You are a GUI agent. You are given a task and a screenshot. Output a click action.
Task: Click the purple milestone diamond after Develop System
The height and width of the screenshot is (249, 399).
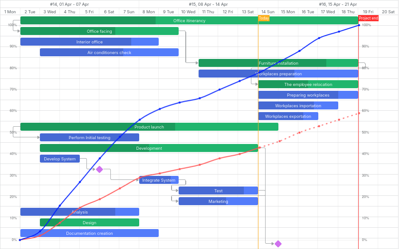[x=99, y=169]
